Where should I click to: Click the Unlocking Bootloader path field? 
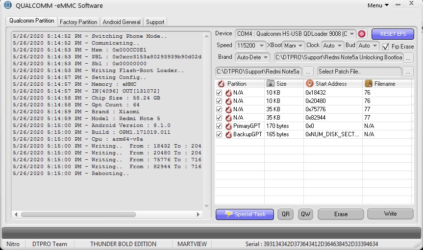coord(338,57)
